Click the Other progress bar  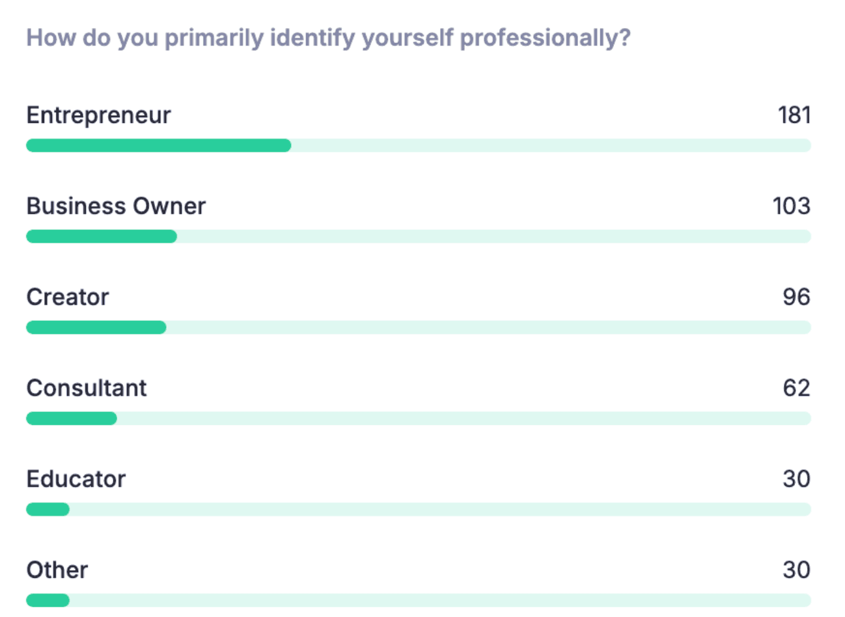(x=419, y=601)
